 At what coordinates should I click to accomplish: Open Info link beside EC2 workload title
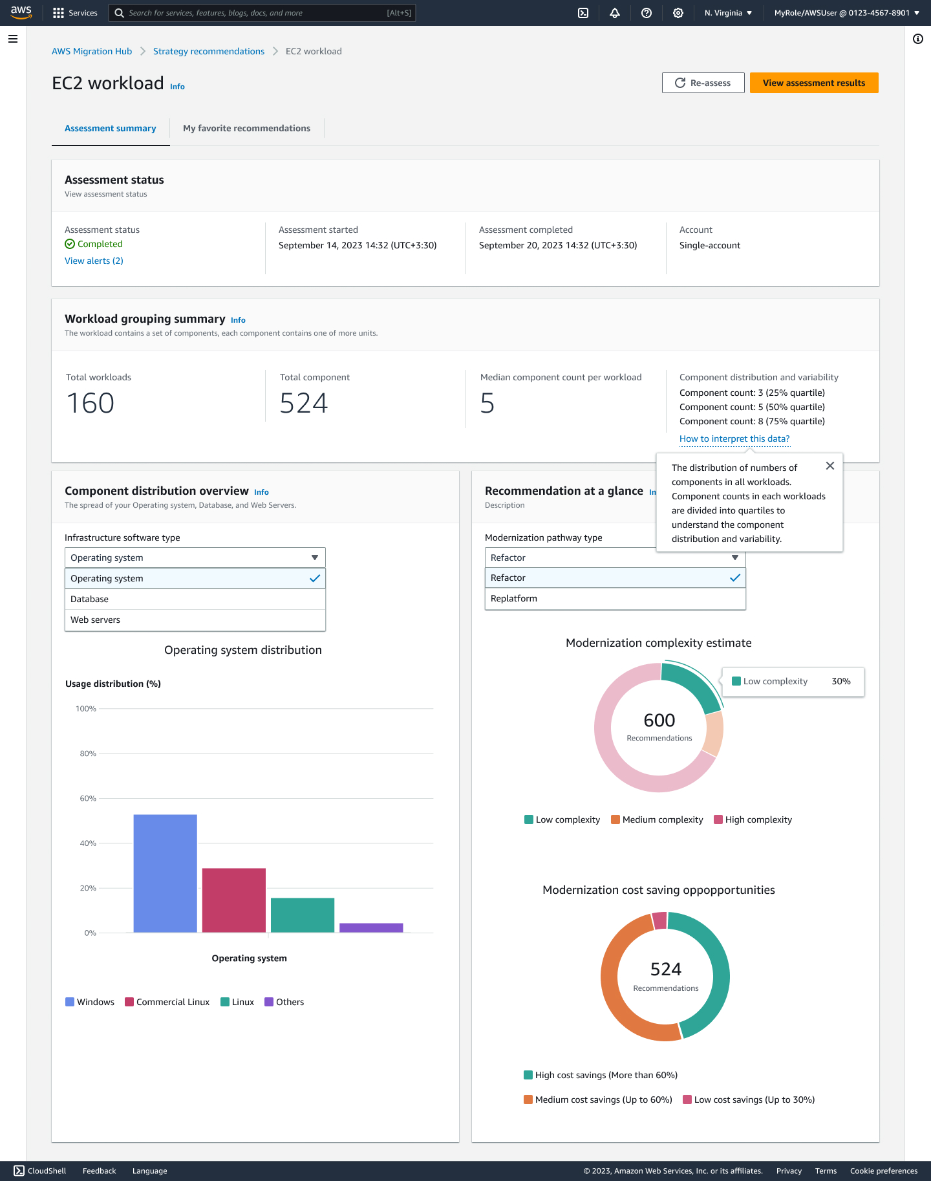[x=177, y=87]
